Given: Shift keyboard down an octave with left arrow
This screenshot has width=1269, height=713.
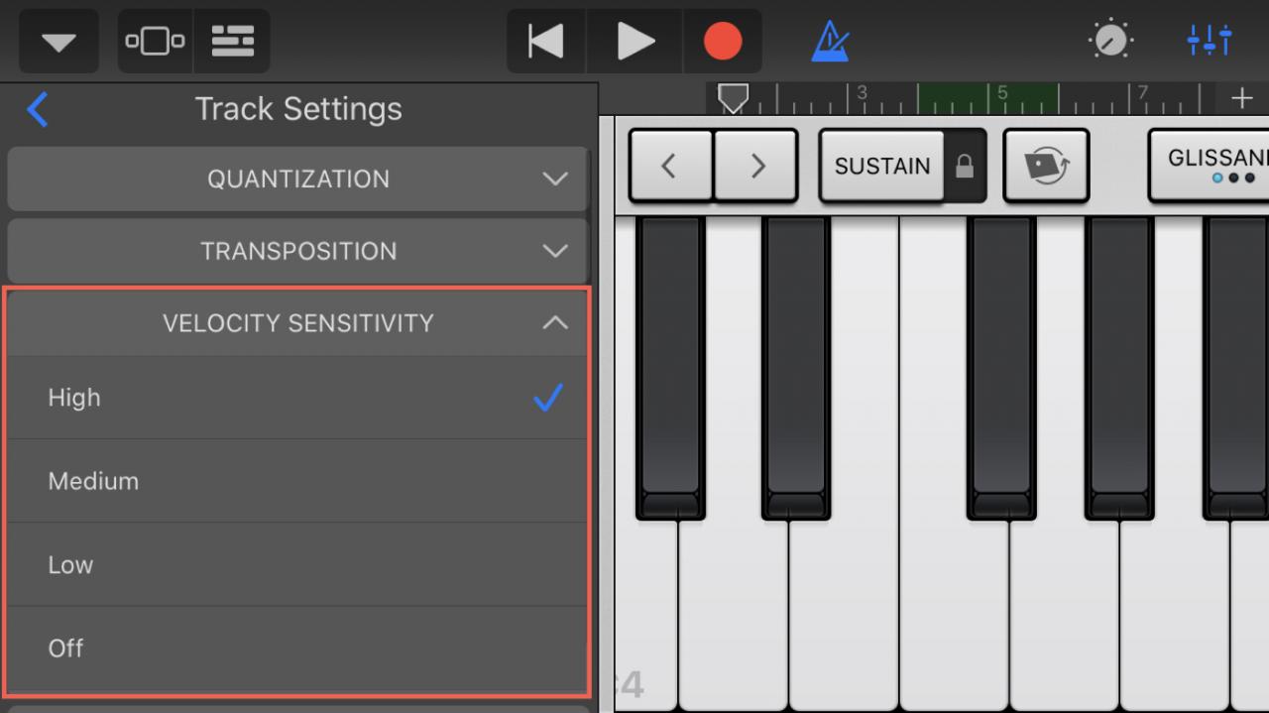Looking at the screenshot, I should [x=670, y=166].
